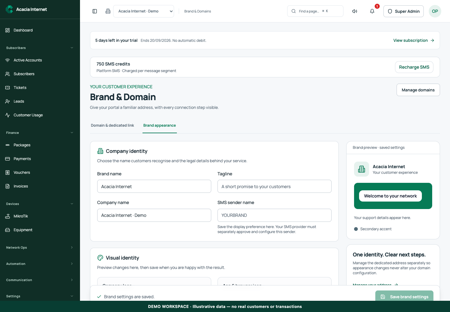The width and height of the screenshot is (450, 312).
Task: Open Invoices page
Action: click(x=40, y=186)
